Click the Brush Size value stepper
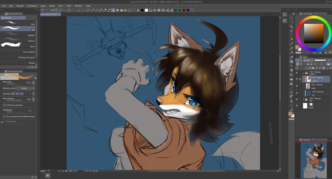Viewport: 332px width, 179px height. [x=31, y=83]
